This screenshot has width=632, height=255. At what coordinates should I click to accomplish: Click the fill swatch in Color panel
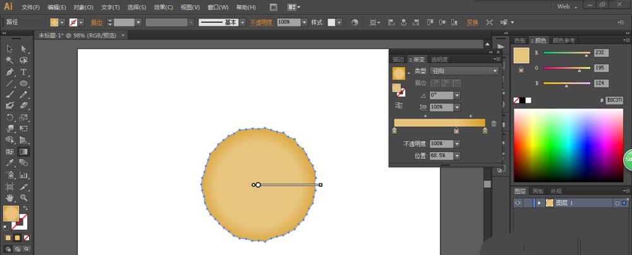click(x=521, y=56)
